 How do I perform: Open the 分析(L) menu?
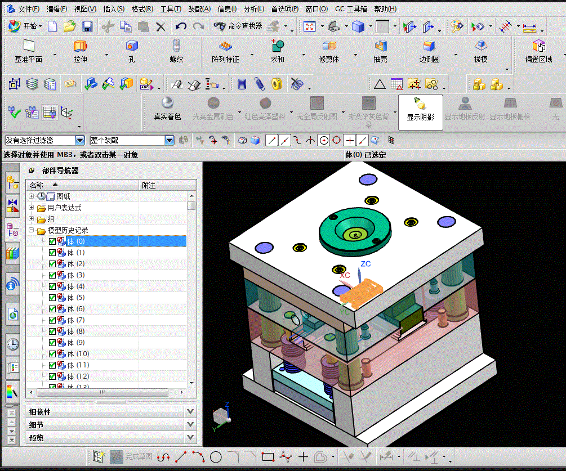(x=254, y=9)
